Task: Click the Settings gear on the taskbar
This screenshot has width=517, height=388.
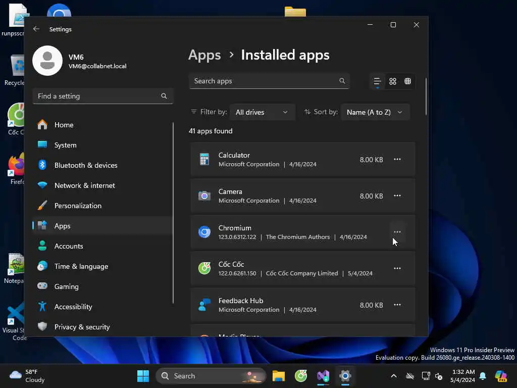Action: (x=345, y=376)
